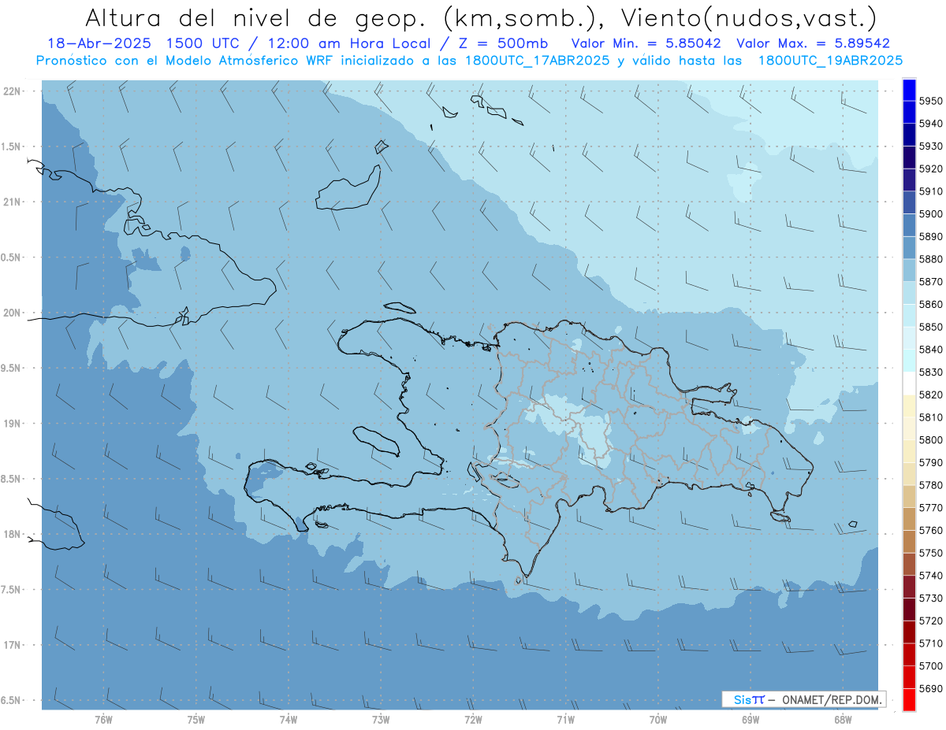The width and height of the screenshot is (946, 730).
Task: Click the '5880' colorbar value
Action: (931, 258)
